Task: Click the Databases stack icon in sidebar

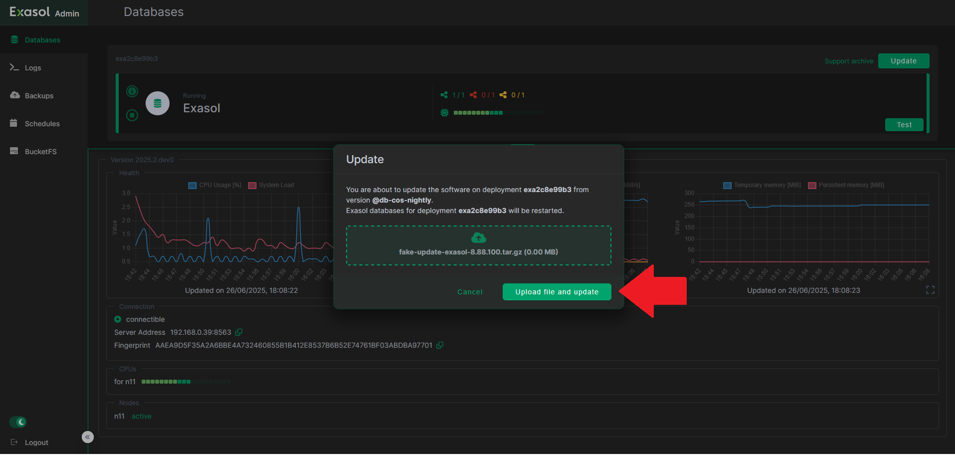Action: (x=14, y=39)
